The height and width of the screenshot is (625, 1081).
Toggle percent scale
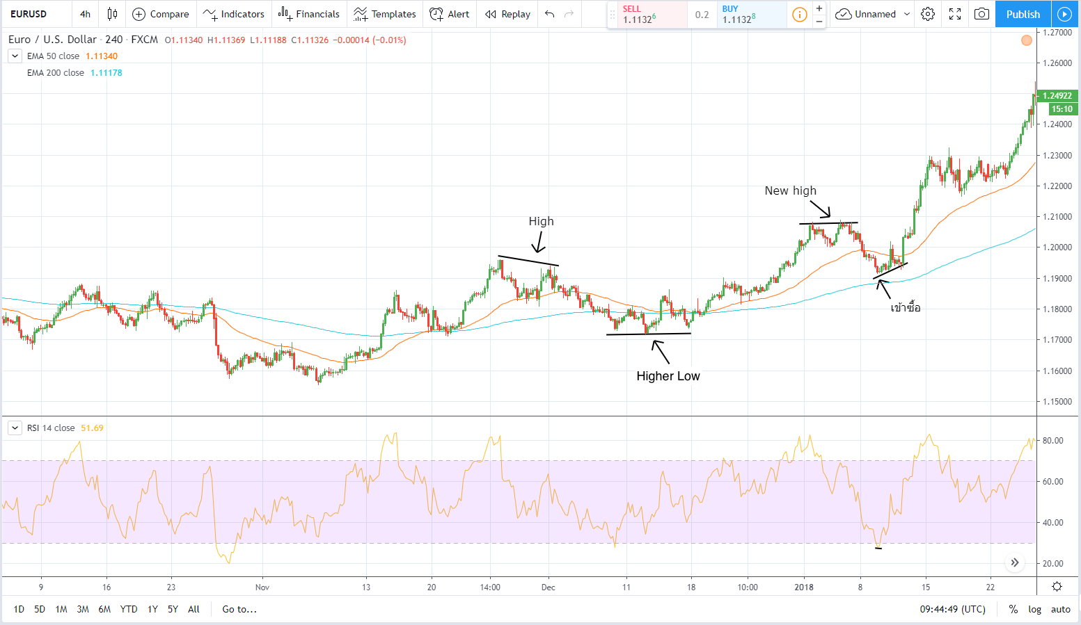tap(1013, 609)
